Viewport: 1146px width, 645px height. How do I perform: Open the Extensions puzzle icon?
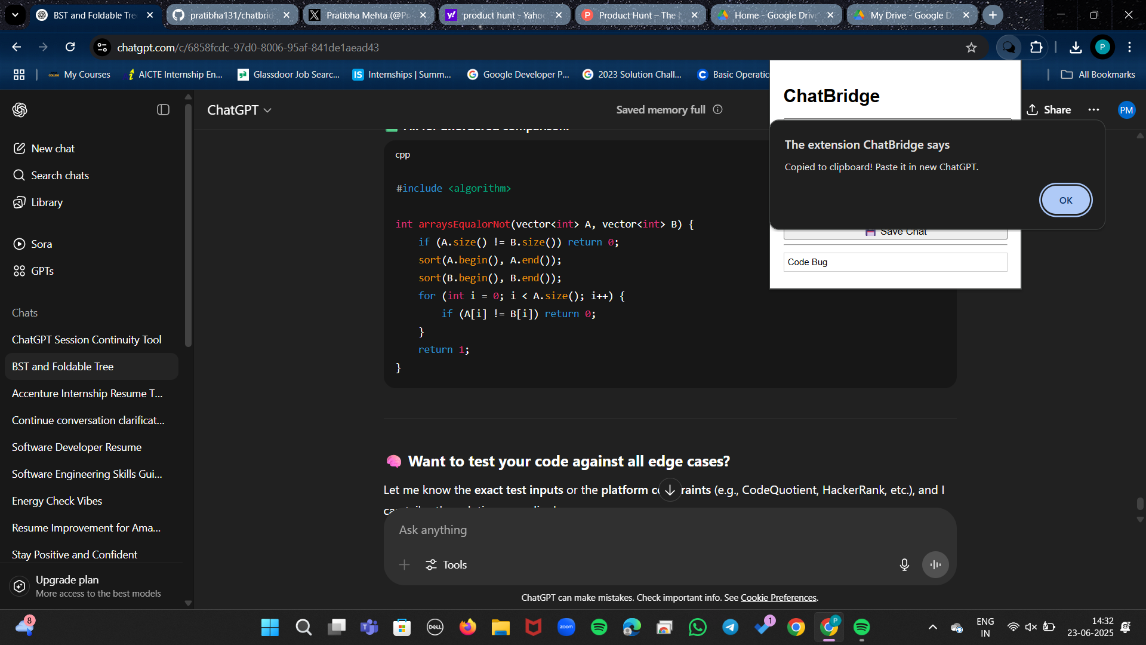1036,47
